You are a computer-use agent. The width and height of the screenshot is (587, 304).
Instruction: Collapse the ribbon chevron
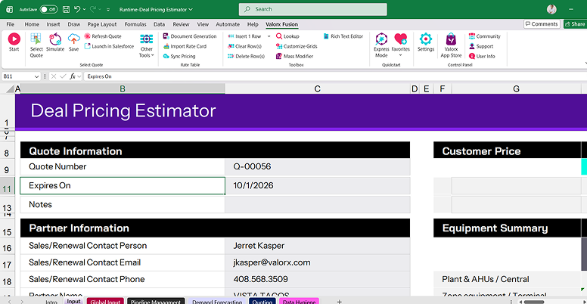click(585, 64)
